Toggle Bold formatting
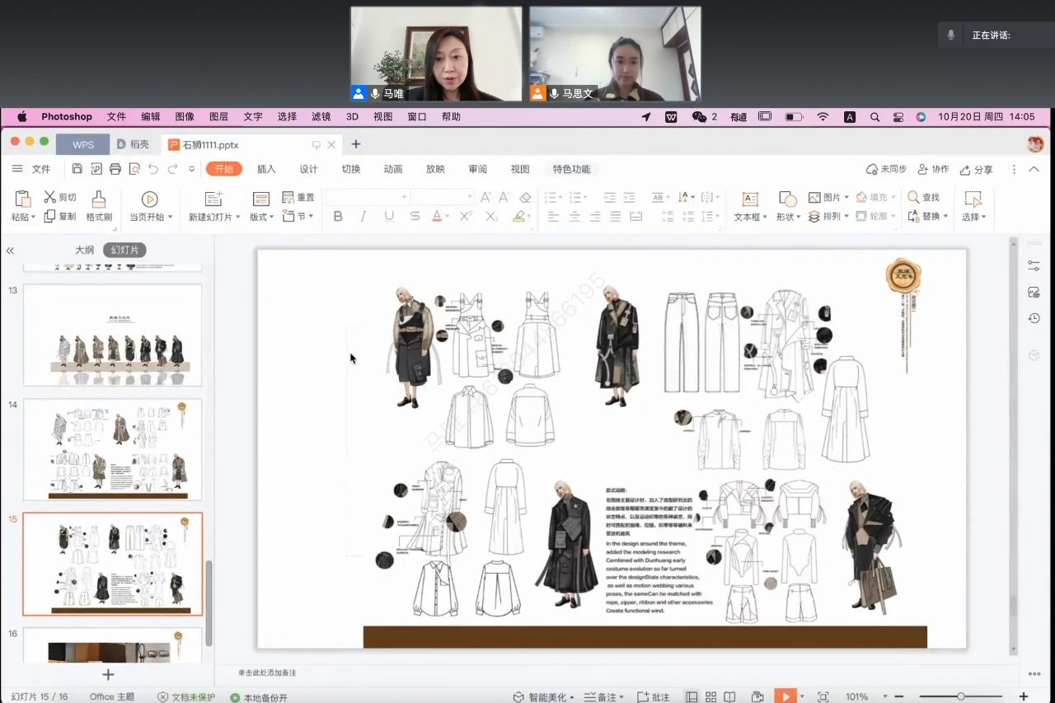The image size is (1055, 703). point(338,216)
